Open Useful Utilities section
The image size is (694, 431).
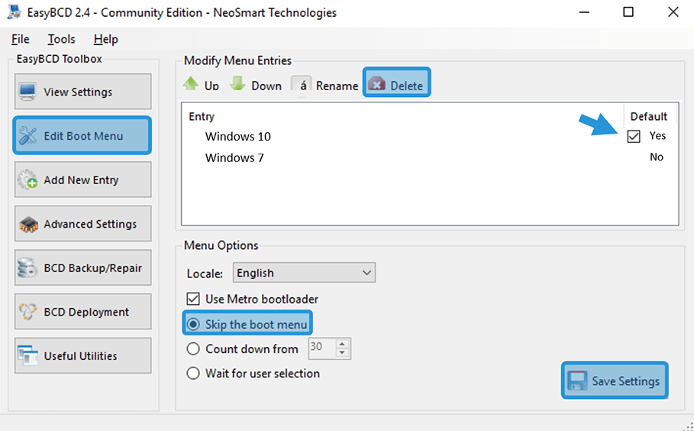coord(82,355)
